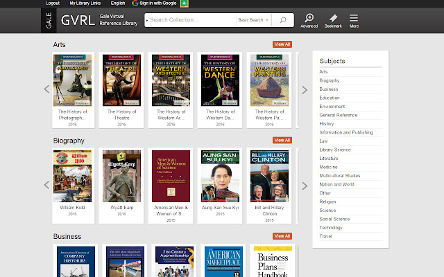Open the 21st-Century Apprenticeship cover
This screenshot has width=444, height=277.
click(x=174, y=262)
